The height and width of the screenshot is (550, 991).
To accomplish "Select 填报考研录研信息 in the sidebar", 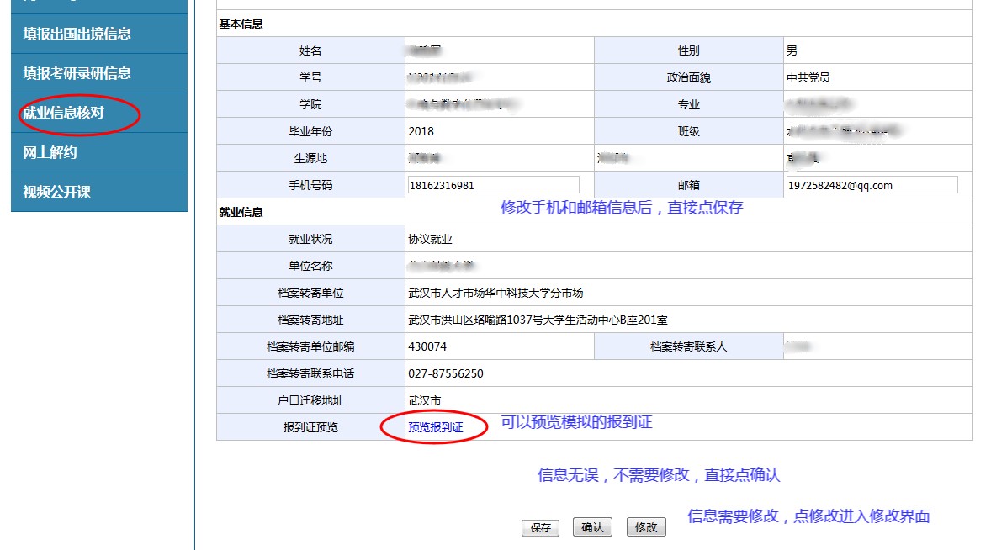I will click(77, 73).
